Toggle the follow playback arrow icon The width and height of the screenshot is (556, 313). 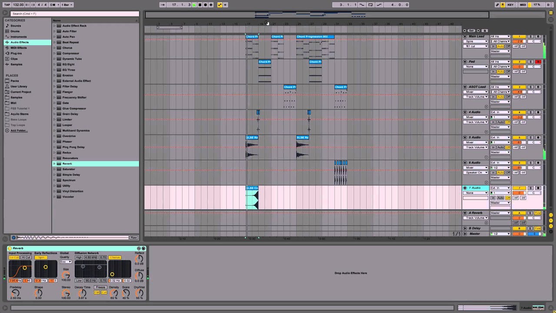[x=162, y=5]
